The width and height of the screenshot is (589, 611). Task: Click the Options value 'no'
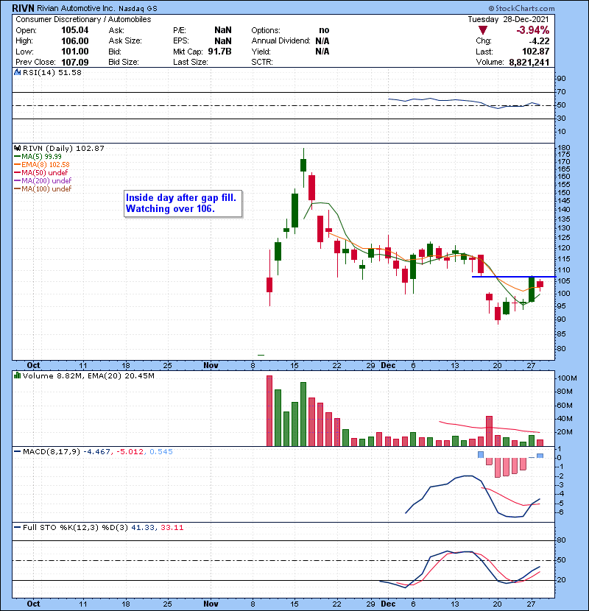pos(324,30)
